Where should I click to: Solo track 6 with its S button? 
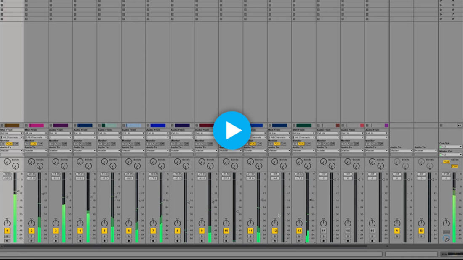(129, 236)
